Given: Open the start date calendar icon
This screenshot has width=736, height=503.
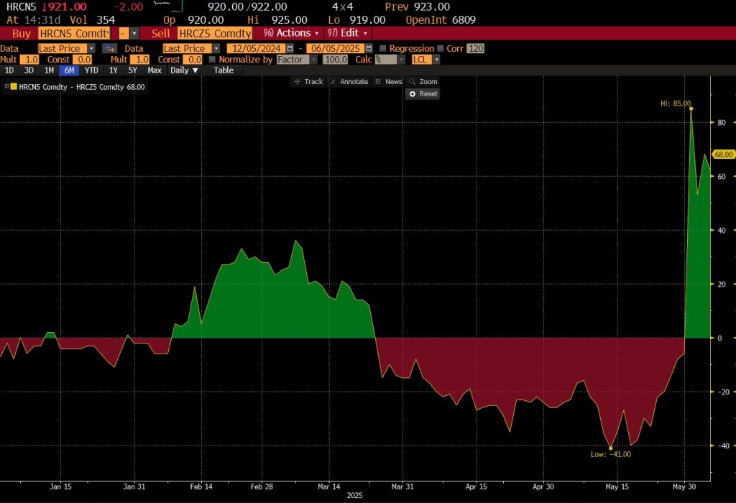Looking at the screenshot, I should click(290, 48).
